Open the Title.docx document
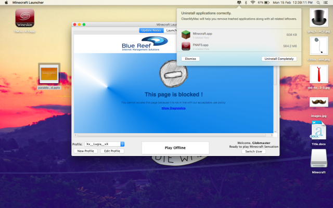The width and height of the screenshot is (333, 208). click(318, 130)
